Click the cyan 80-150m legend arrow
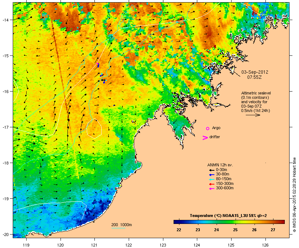 212,179
